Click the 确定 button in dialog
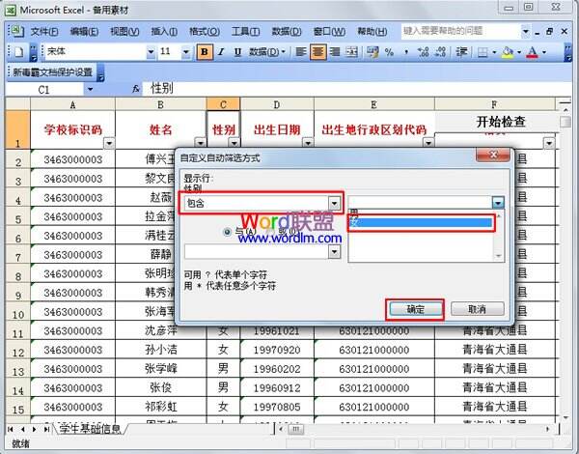 tap(415, 309)
